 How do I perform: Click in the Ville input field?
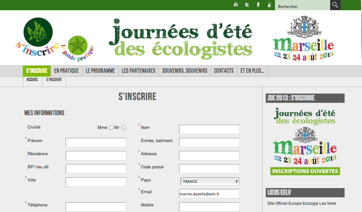point(96,182)
